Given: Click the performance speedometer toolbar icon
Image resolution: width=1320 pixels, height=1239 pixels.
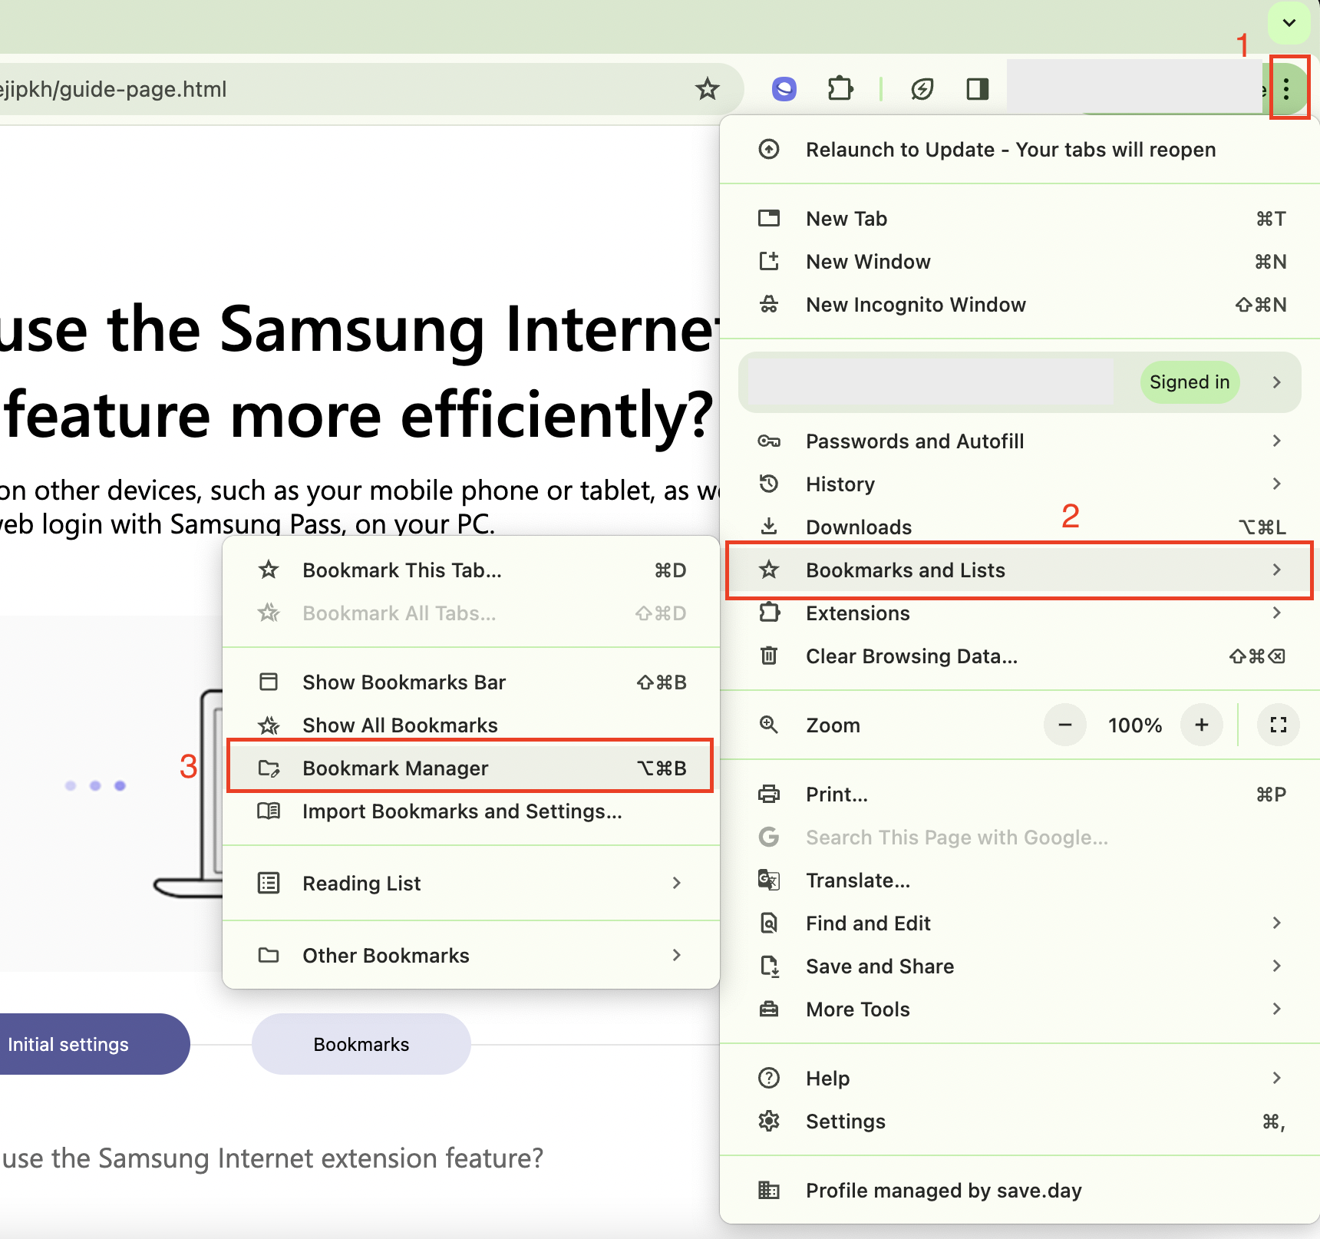Looking at the screenshot, I should coord(922,89).
